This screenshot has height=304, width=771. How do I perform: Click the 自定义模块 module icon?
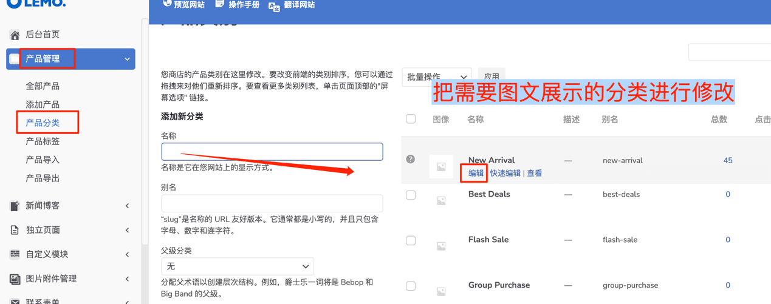pos(15,254)
